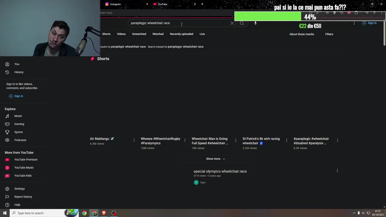Open special olympics wheelchair race video

click(x=220, y=171)
